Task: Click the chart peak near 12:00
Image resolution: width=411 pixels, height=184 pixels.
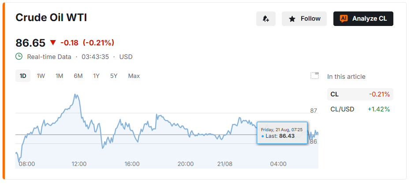Action: tap(75, 95)
